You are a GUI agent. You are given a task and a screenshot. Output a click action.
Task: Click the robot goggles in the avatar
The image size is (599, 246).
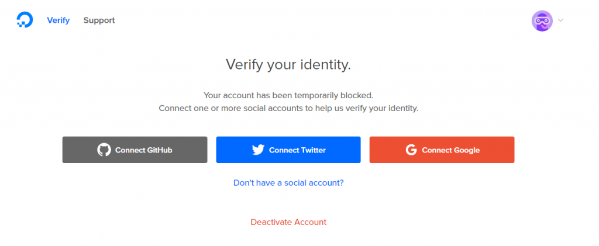[x=542, y=22]
